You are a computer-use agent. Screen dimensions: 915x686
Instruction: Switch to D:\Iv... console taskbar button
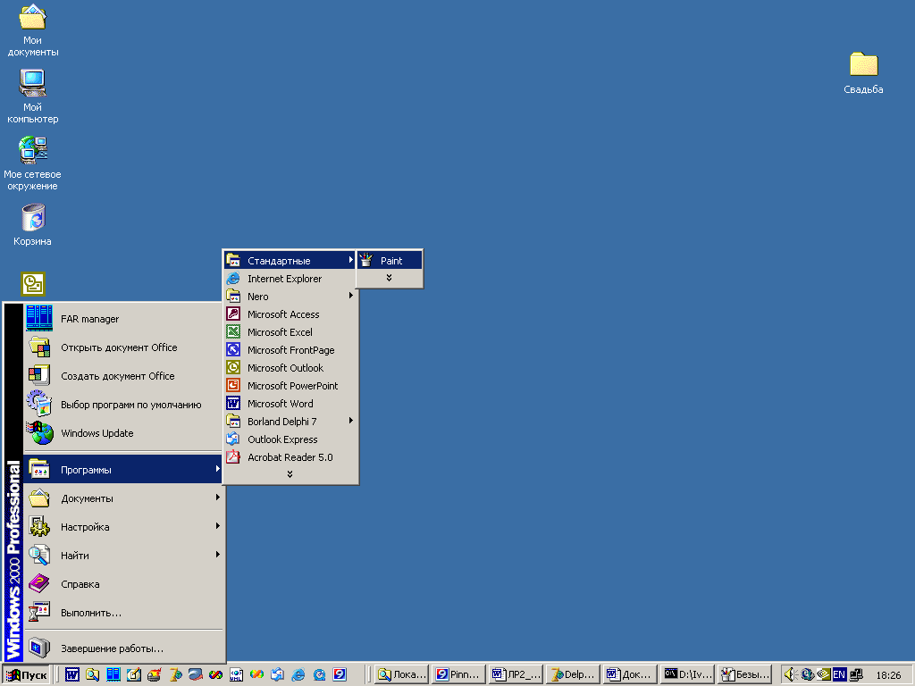687,674
